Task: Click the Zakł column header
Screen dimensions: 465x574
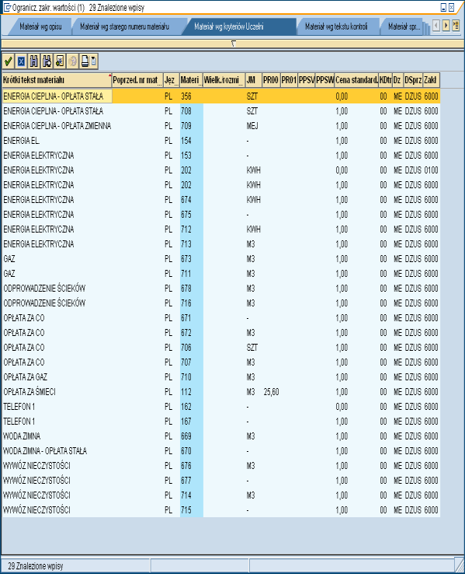Action: pyautogui.click(x=432, y=80)
